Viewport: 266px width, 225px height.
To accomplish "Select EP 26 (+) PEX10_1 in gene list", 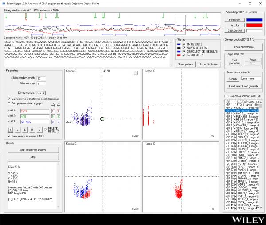I will (x=242, y=167).
